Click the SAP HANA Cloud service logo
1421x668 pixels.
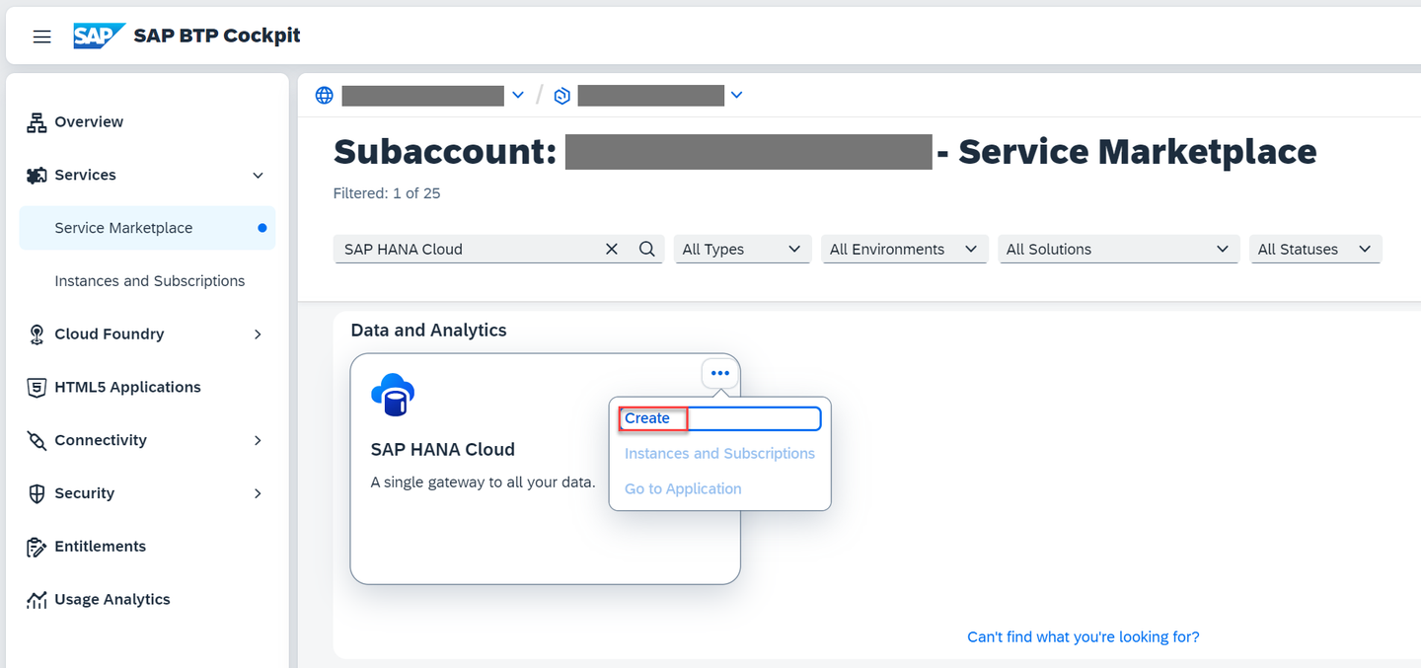[x=392, y=395]
